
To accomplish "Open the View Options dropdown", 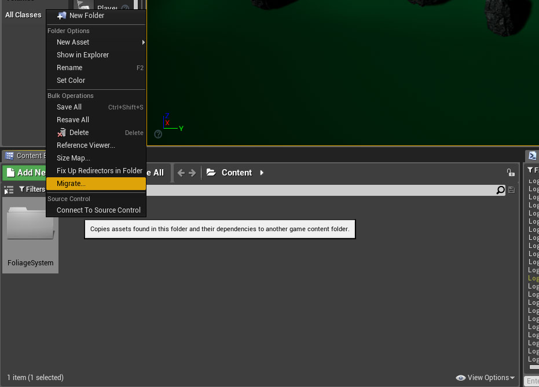I will click(x=485, y=378).
